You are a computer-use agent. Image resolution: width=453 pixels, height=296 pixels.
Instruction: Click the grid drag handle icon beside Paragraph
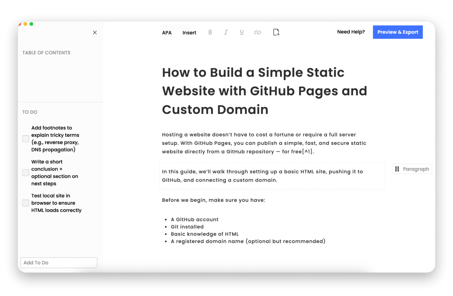tap(397, 169)
